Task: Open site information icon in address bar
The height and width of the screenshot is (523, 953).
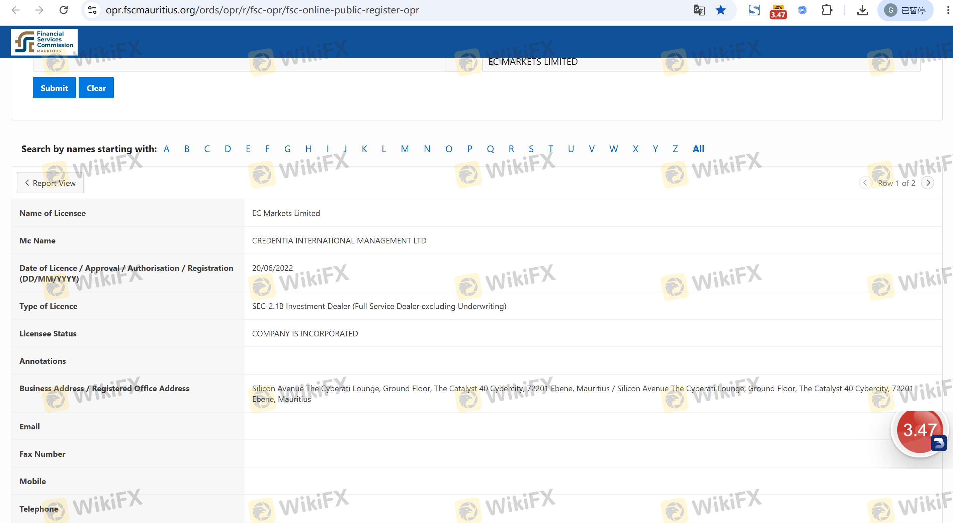Action: [x=92, y=10]
